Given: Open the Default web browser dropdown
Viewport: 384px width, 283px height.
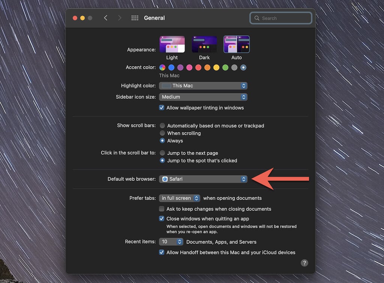Looking at the screenshot, I should click(203, 179).
